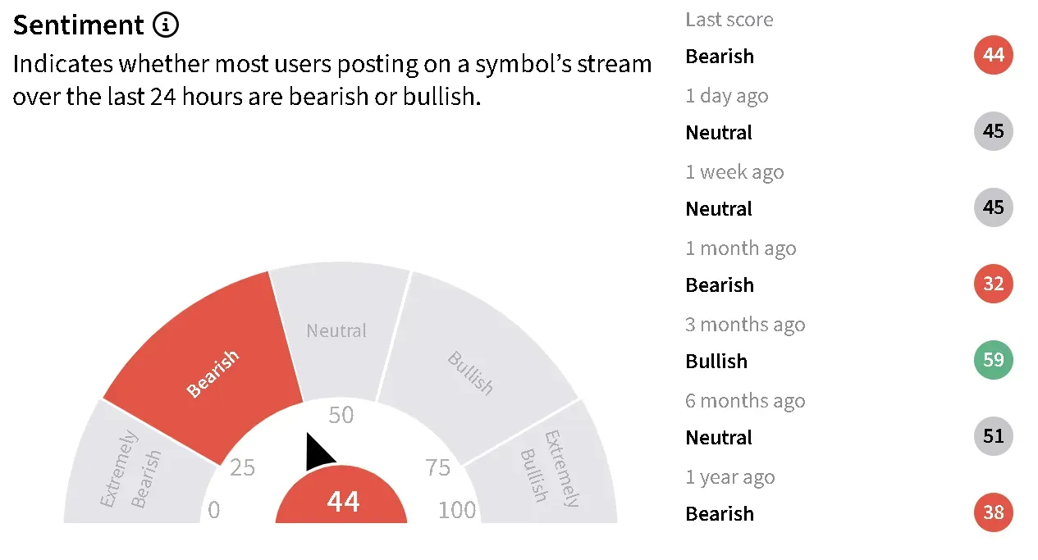Click the Sentiment heading
1038x560 pixels.
point(79,25)
